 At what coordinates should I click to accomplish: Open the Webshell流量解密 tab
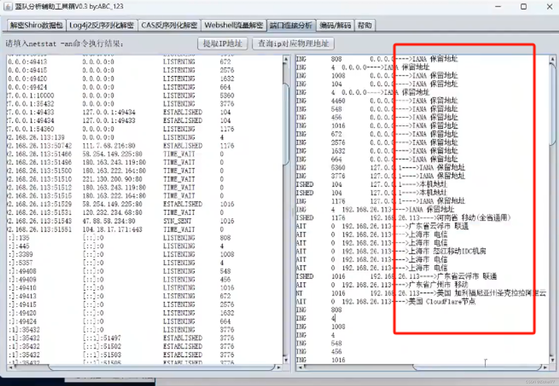[234, 25]
